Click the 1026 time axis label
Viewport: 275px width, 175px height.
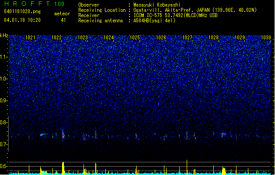161,38
